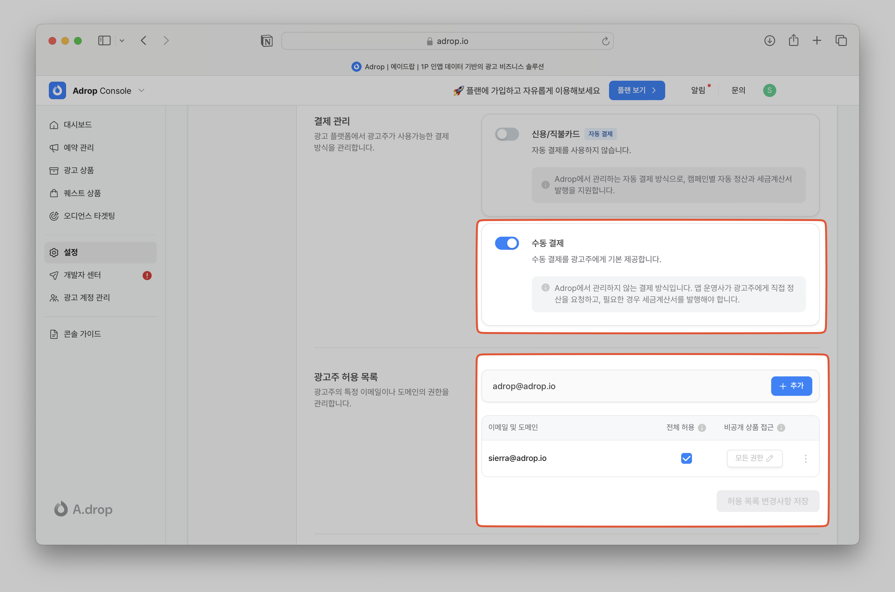Expand the Adrop Console dropdown chevron
The height and width of the screenshot is (592, 895).
[141, 91]
